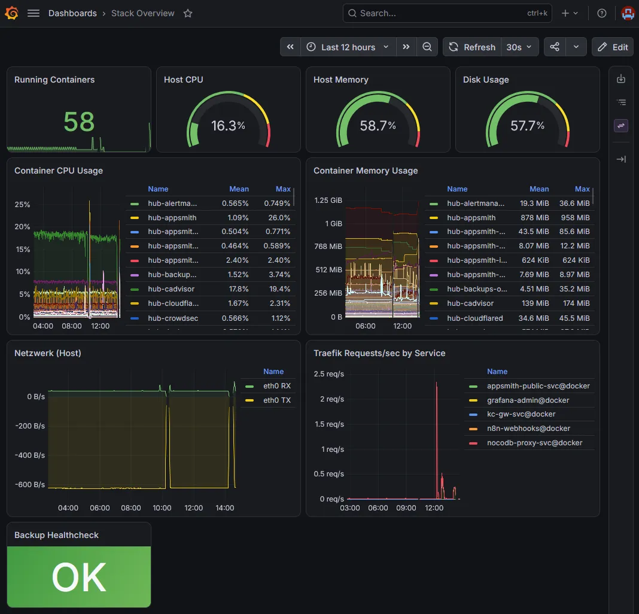Toggle hub-backups-o... series in memory legend
The image size is (639, 614).
[x=477, y=288]
